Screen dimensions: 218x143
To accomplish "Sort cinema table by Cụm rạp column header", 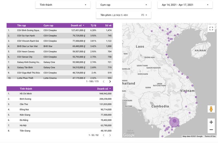I will [48, 25].
